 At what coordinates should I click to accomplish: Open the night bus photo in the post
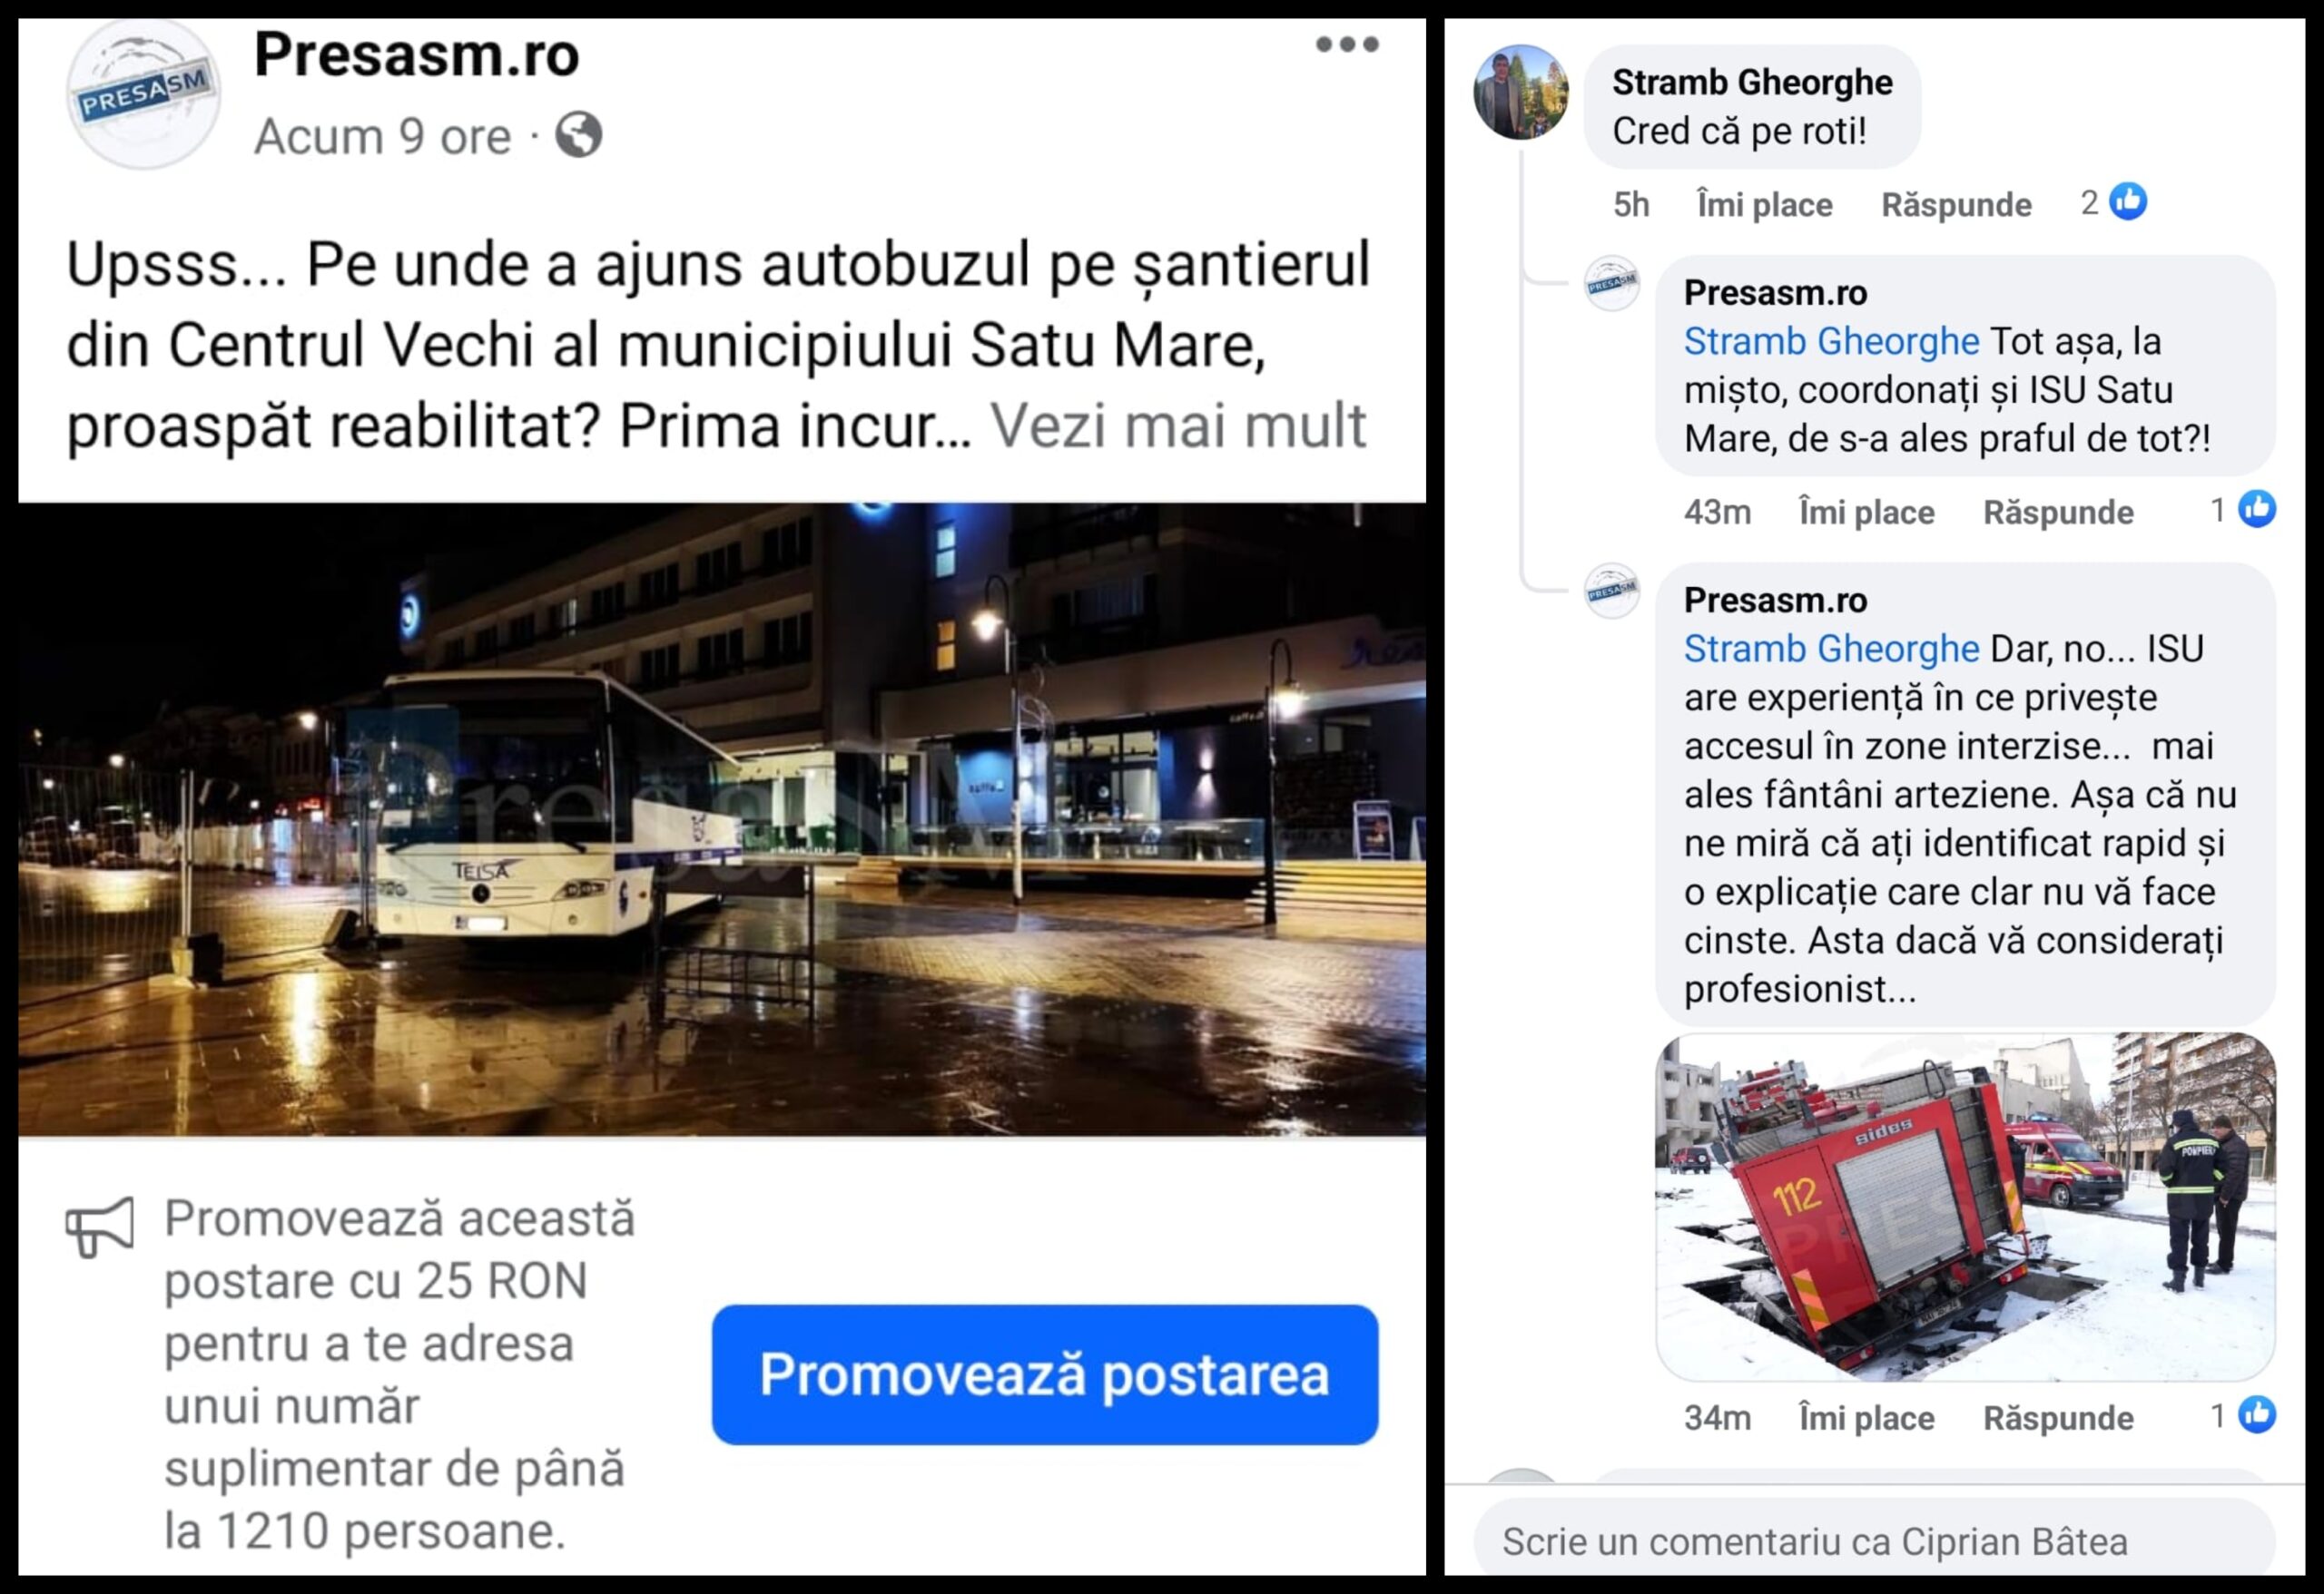722,819
